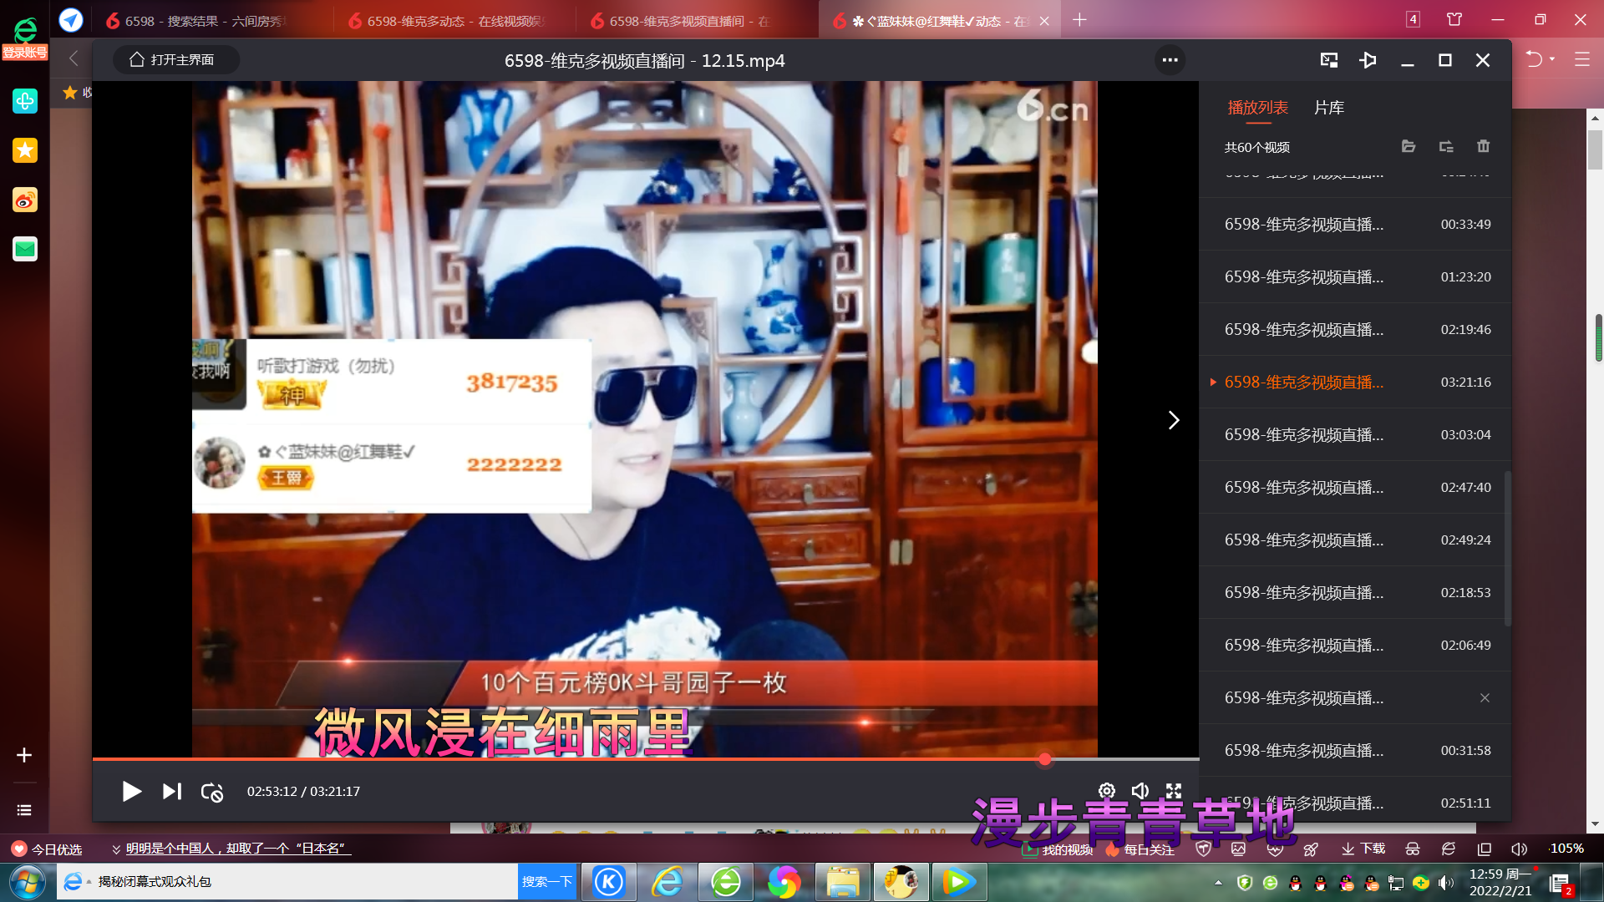Switch to browser tab 6598-维克多动态
The width and height of the screenshot is (1604, 902).
coord(455,21)
